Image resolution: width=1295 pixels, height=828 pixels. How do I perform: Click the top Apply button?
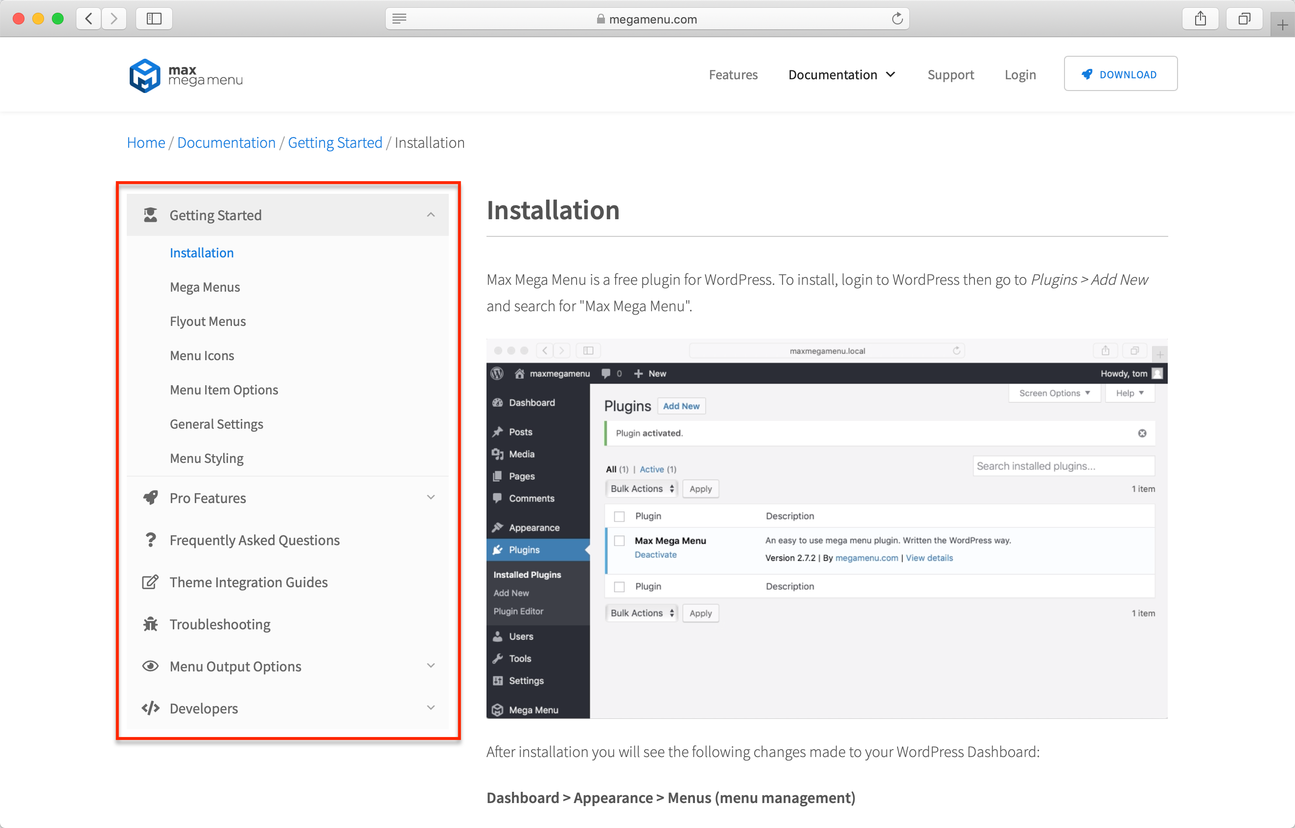700,489
